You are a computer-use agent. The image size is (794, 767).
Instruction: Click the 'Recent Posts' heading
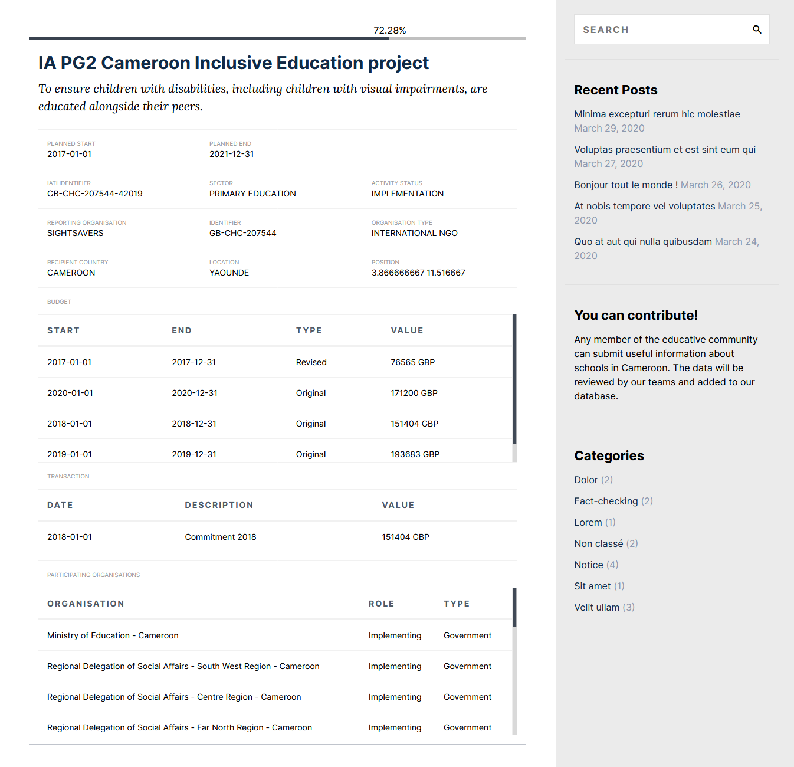tap(616, 90)
